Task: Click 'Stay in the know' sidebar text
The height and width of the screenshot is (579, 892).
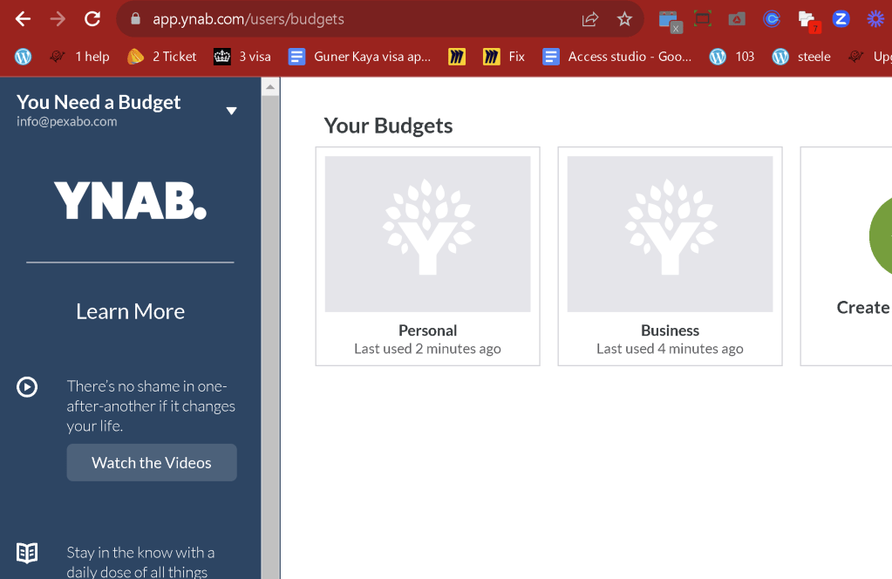Action: click(x=140, y=562)
